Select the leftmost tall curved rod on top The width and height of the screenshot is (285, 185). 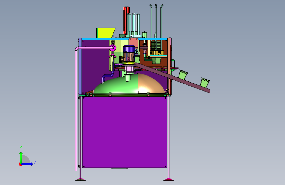pyautogui.click(x=151, y=21)
